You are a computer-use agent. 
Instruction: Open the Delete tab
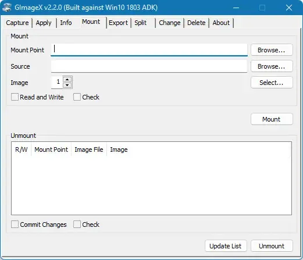[x=197, y=23]
